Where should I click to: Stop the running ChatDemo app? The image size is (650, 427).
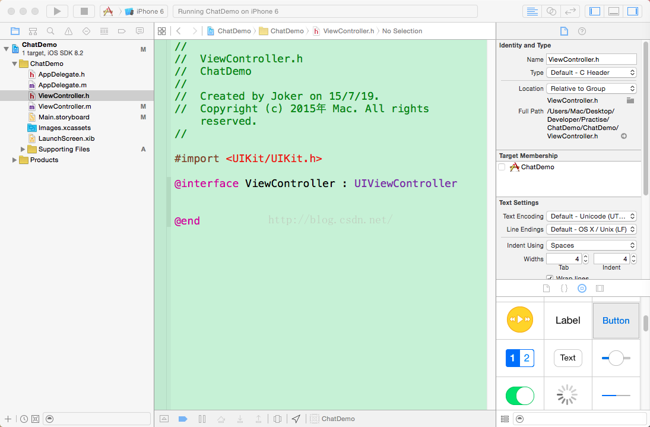click(84, 11)
